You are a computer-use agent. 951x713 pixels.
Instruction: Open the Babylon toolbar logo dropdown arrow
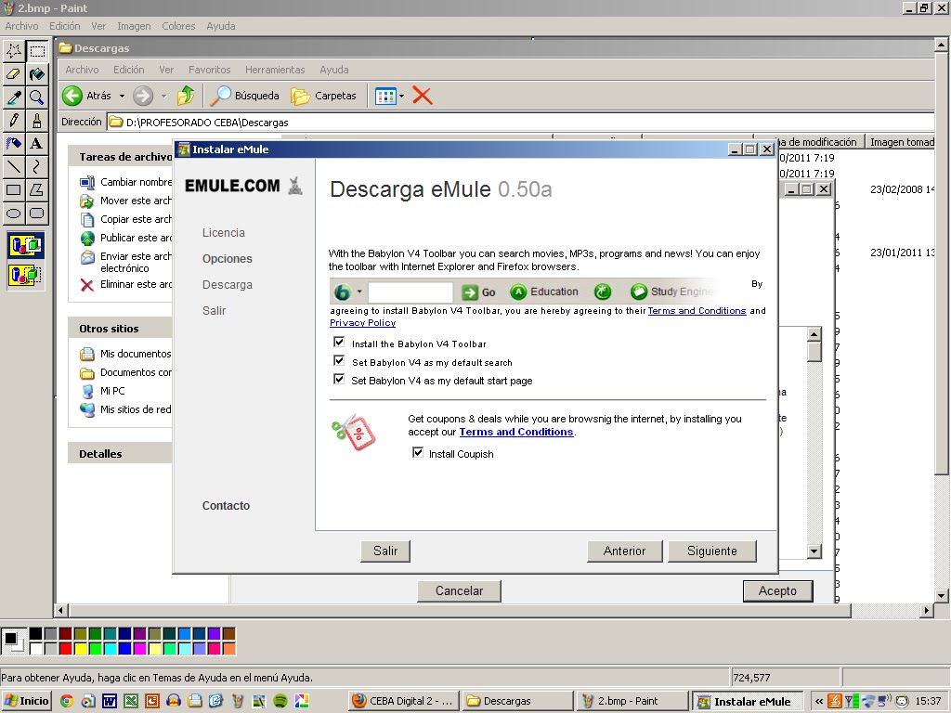click(359, 292)
